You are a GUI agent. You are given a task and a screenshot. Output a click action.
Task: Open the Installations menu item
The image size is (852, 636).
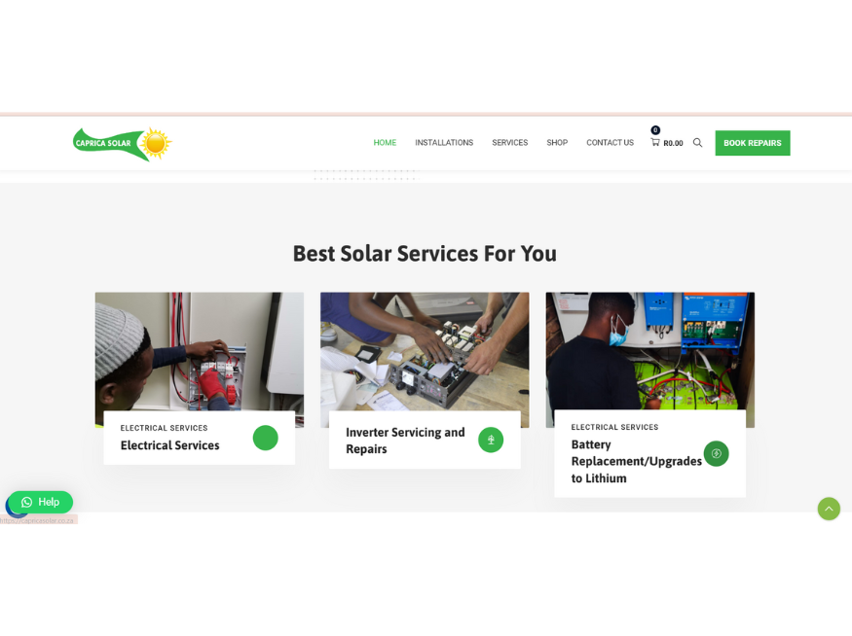[x=444, y=143]
